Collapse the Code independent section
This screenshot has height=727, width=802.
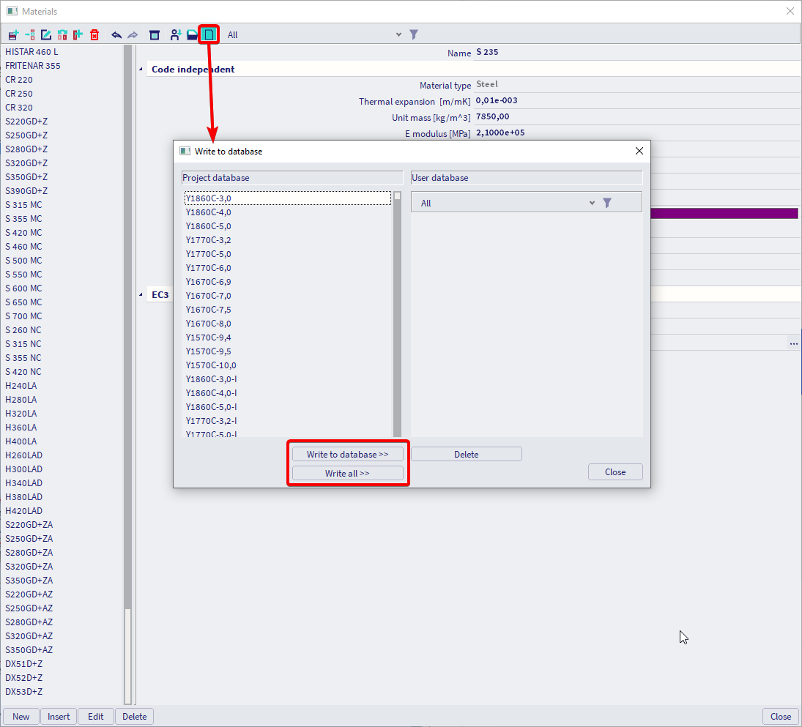pos(141,70)
